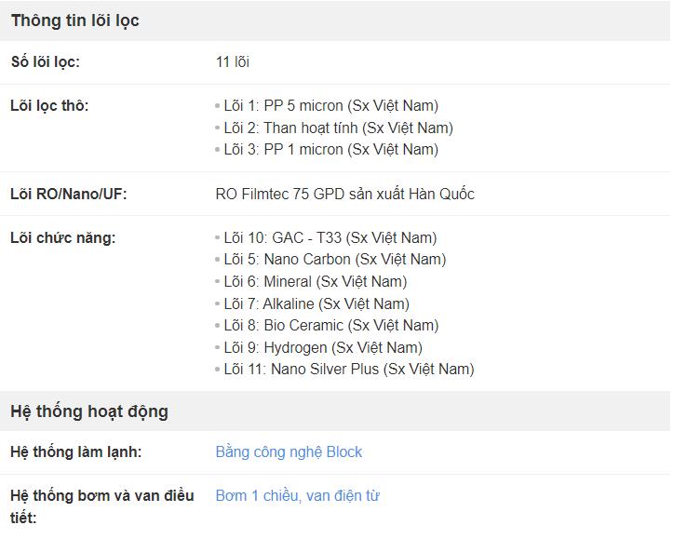Viewport: 673px width, 539px height.
Task: Select the "11 lõi" value text
Action: (x=232, y=62)
